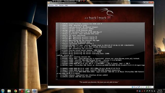Click the optical disc icon in VM status bar
Screen dimensions: 165x93
(x=135, y=87)
